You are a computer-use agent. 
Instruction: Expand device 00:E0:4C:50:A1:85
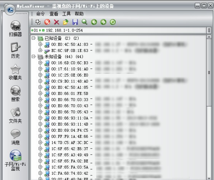point(40,87)
